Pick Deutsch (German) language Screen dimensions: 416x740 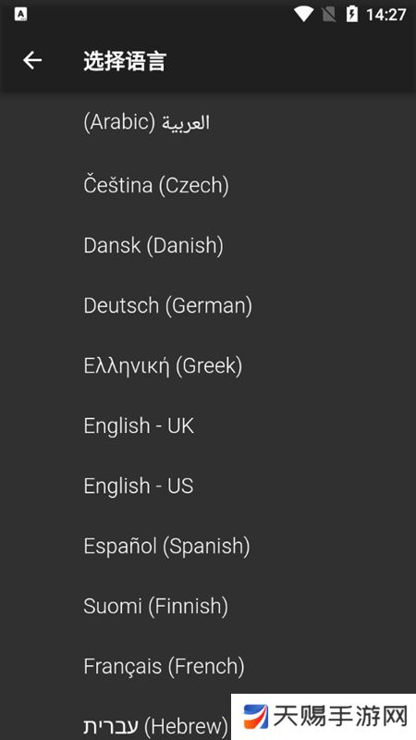click(208, 306)
